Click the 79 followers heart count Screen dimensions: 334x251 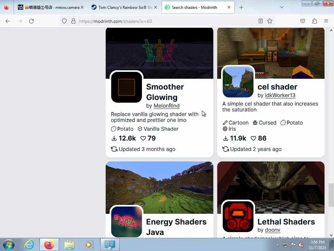pos(148,138)
